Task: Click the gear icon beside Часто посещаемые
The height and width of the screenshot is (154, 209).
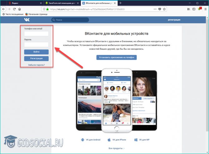Action: tap(3, 14)
